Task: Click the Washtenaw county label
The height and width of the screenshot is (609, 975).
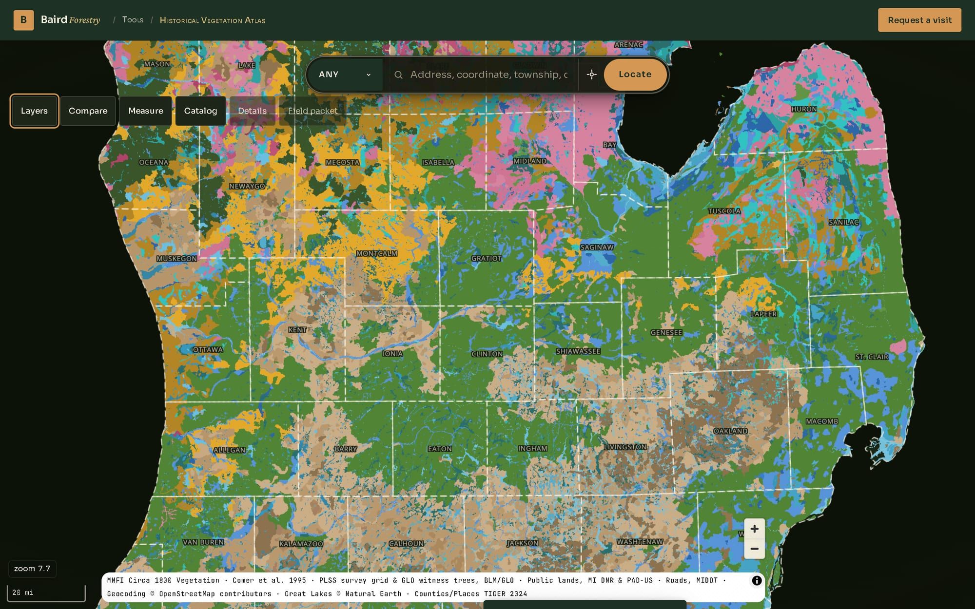Action: 640,542
